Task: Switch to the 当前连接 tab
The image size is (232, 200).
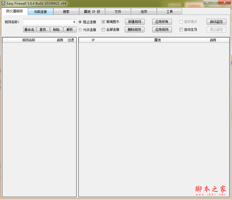Action: coord(40,12)
